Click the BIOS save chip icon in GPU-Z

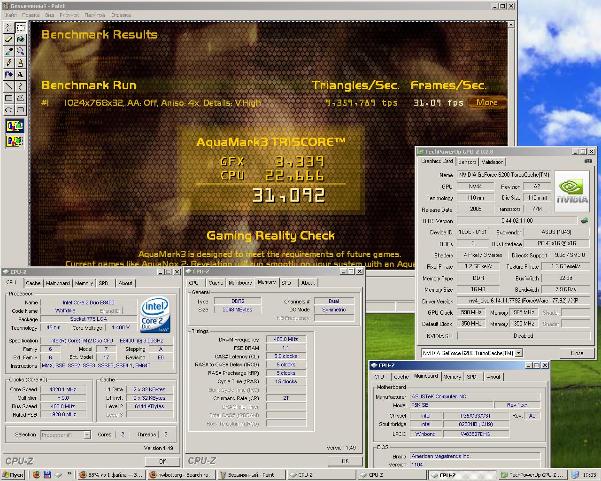coord(585,221)
